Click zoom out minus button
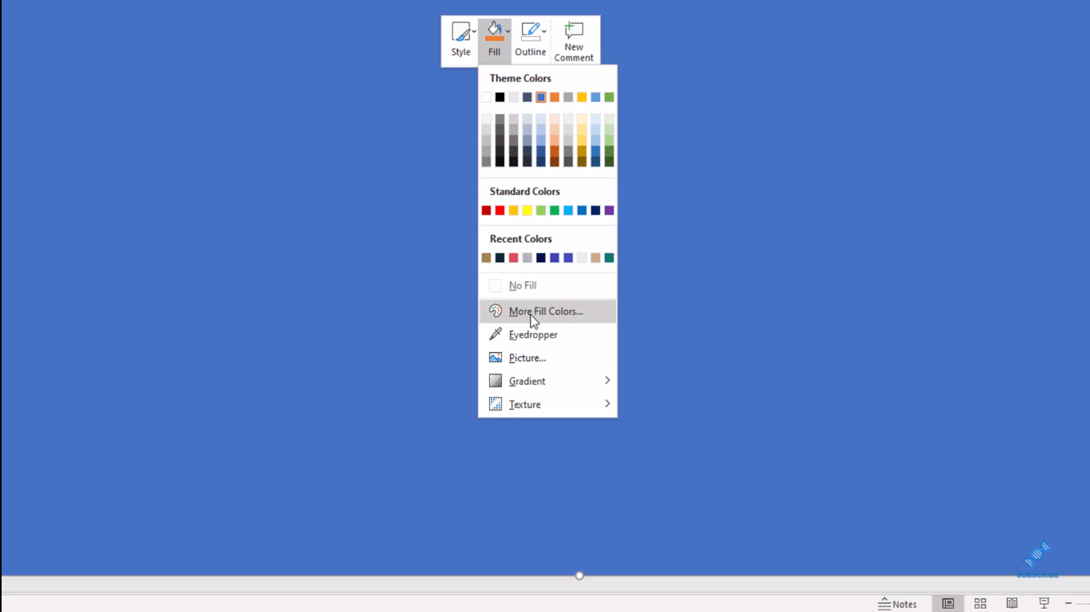Image resolution: width=1090 pixels, height=612 pixels. pyautogui.click(x=1068, y=604)
